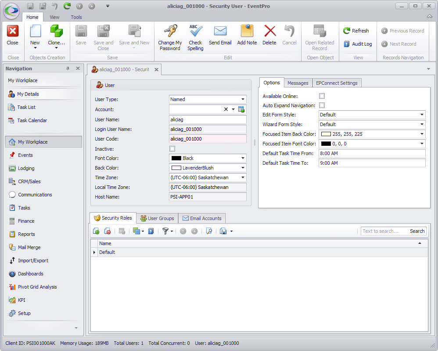This screenshot has width=438, height=351.
Task: Click the Search button in the grid
Action: 417,231
